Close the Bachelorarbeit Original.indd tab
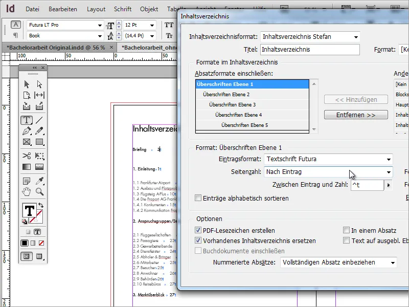This screenshot has width=409, height=307. [111, 48]
